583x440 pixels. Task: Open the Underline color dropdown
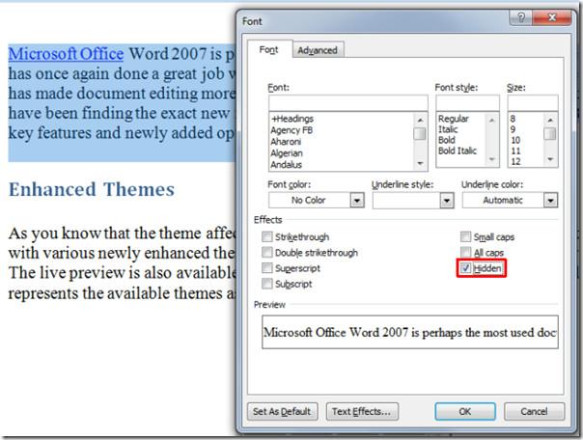click(x=550, y=201)
